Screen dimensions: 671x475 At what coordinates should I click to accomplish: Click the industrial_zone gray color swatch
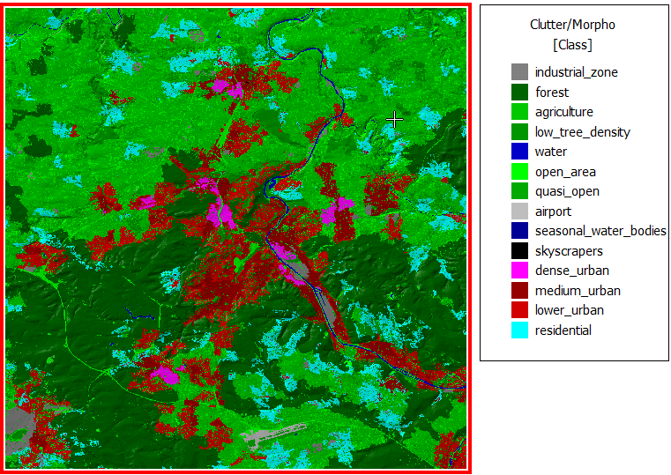519,72
